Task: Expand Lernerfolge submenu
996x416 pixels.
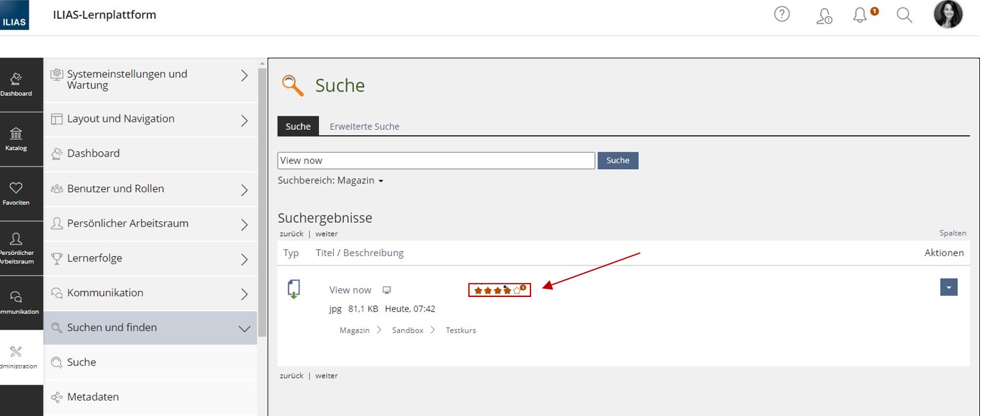Action: 245,259
